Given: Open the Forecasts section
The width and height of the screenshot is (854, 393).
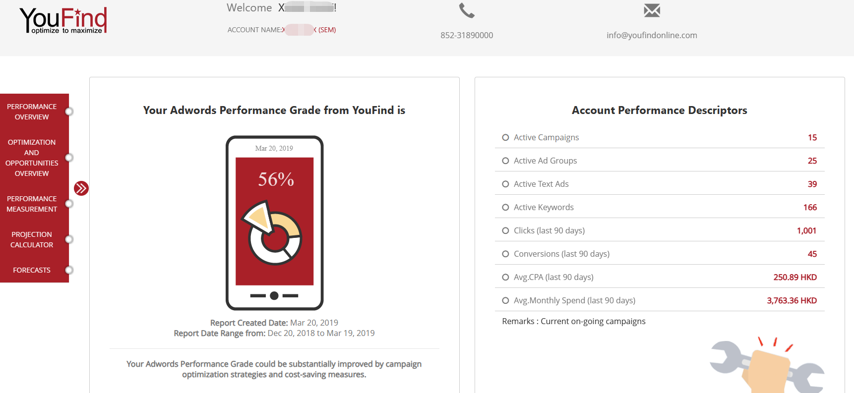Looking at the screenshot, I should [32, 270].
